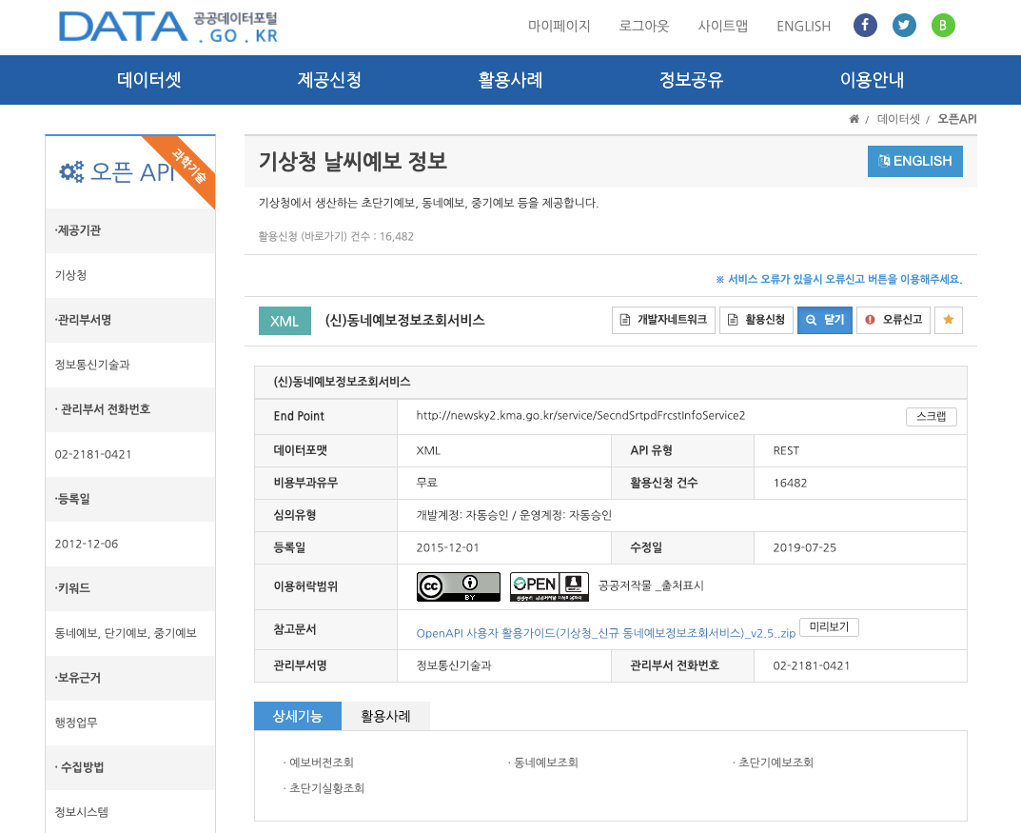1021x833 pixels.
Task: Switch site to ENGLISH in header
Action: coord(803,26)
